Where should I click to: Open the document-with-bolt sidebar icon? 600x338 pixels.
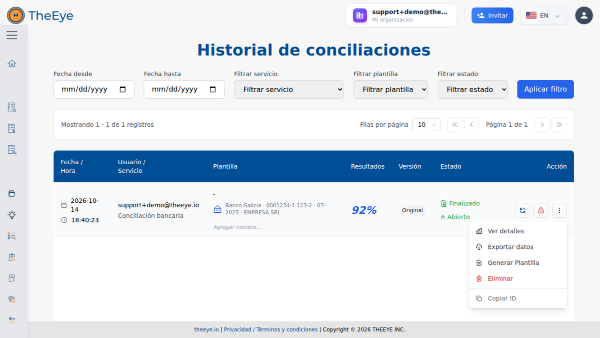coord(12,278)
